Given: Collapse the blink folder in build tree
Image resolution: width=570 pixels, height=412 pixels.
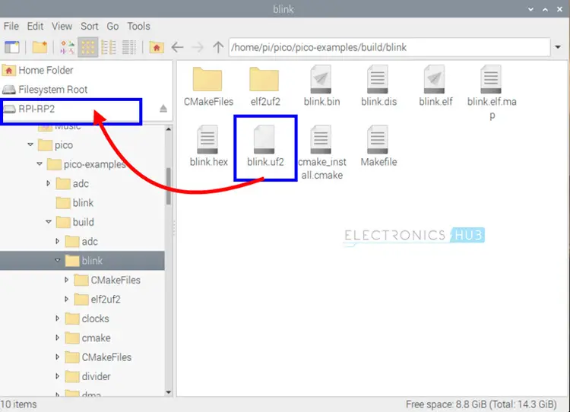Looking at the screenshot, I should 58,261.
